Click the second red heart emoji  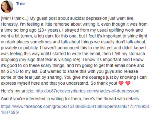128,83
